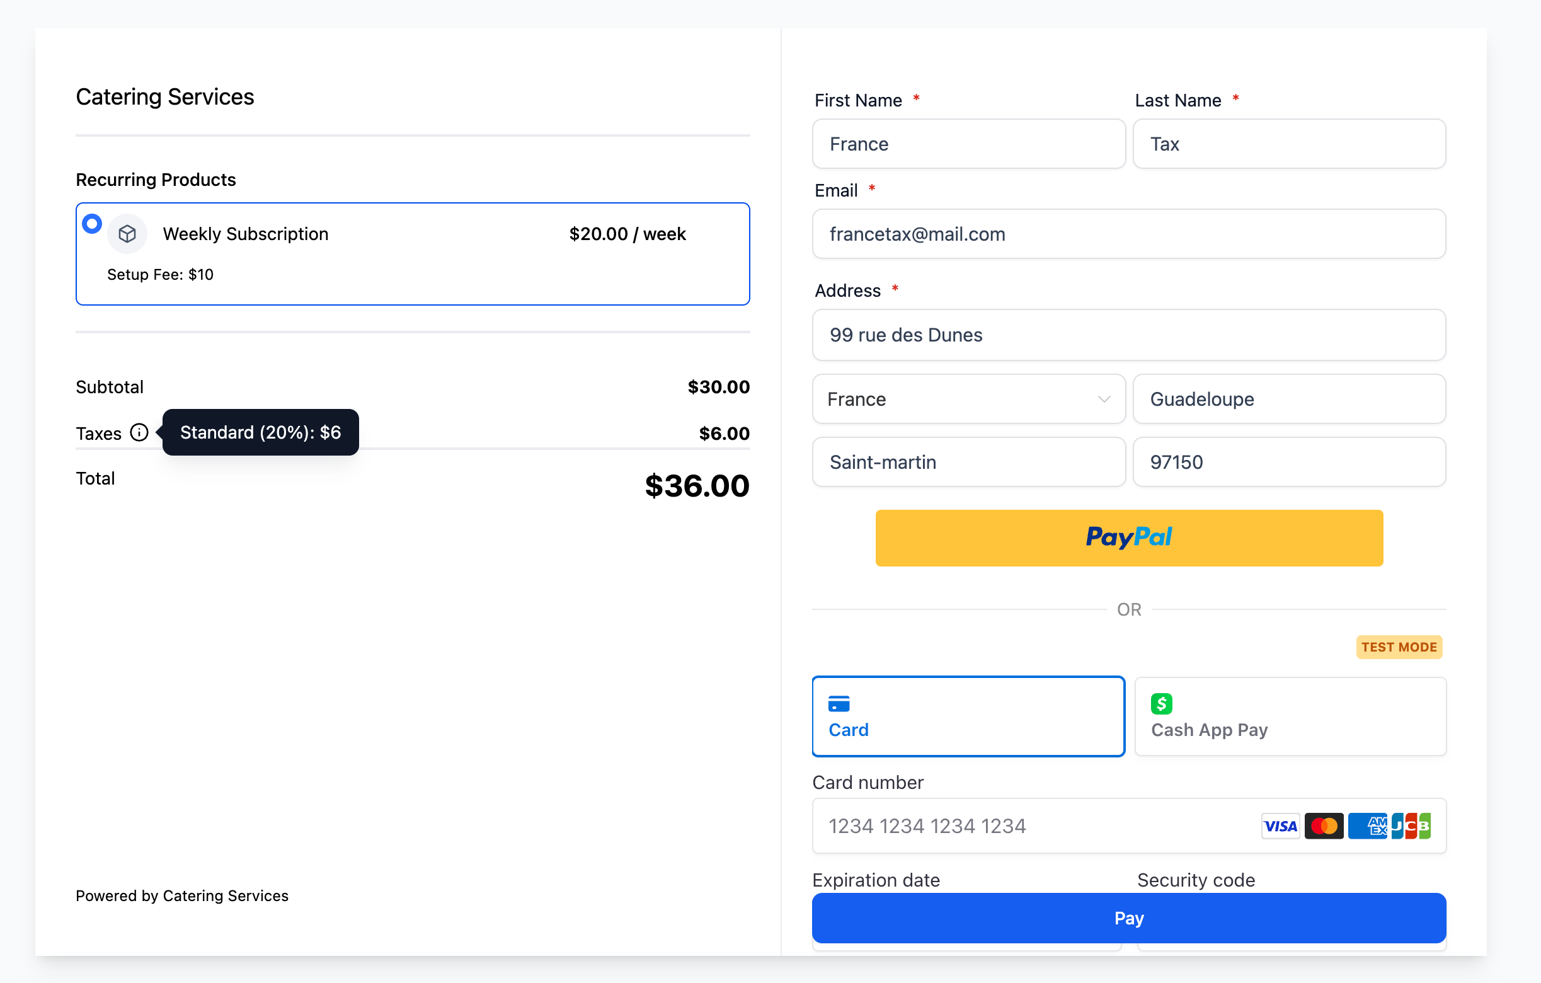
Task: Click the package box product icon
Action: click(x=127, y=234)
